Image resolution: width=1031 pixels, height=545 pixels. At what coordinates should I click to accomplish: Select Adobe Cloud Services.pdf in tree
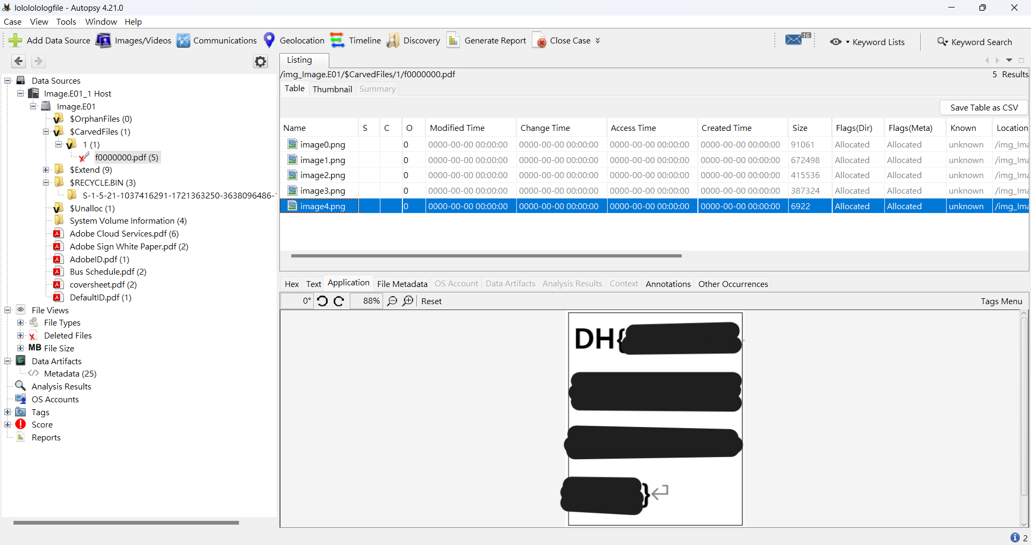[x=124, y=234]
